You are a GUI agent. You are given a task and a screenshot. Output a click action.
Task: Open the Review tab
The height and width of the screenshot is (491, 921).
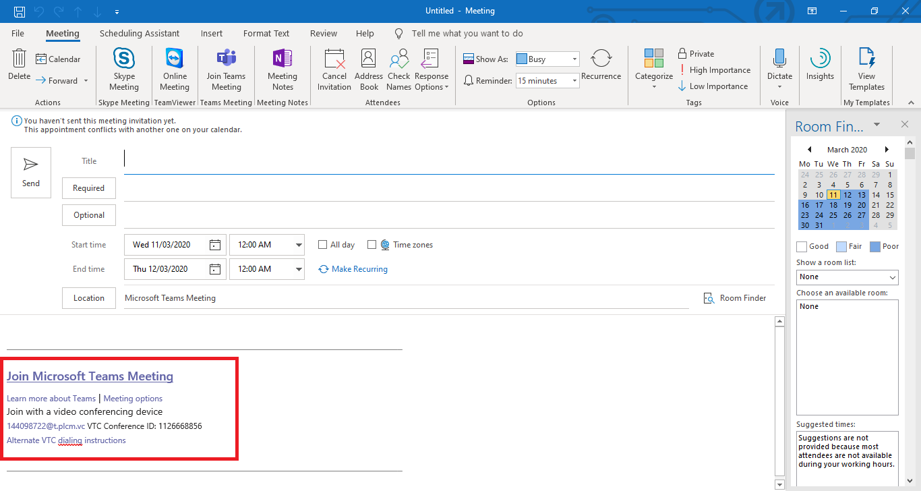(x=324, y=33)
